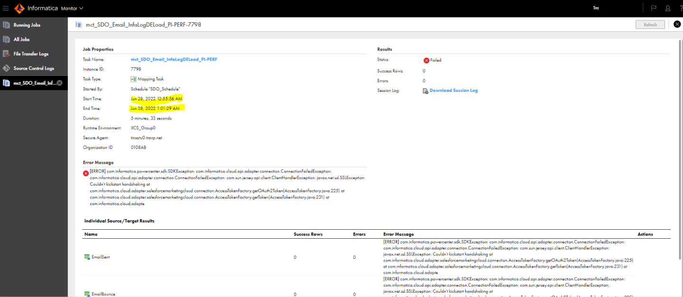This screenshot has height=297, width=683.
Task: Open File Transfer Logs
Action: (x=31, y=54)
